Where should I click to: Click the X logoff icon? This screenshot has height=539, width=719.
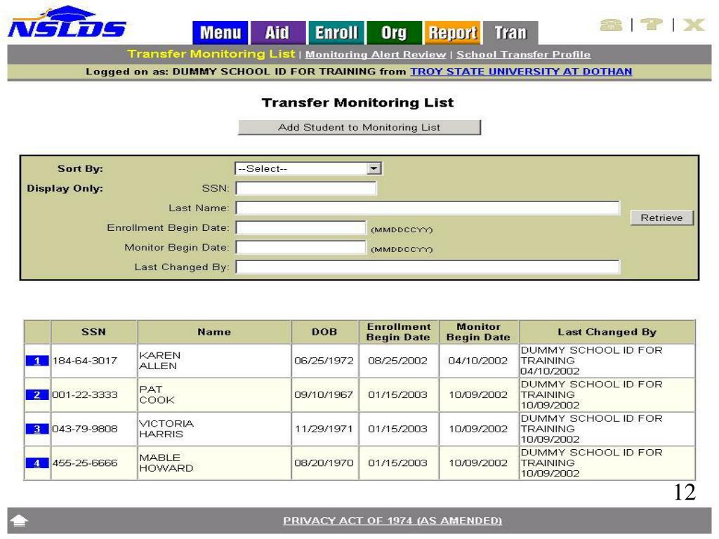click(693, 25)
